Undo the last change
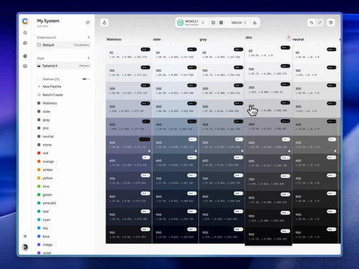 (312, 23)
